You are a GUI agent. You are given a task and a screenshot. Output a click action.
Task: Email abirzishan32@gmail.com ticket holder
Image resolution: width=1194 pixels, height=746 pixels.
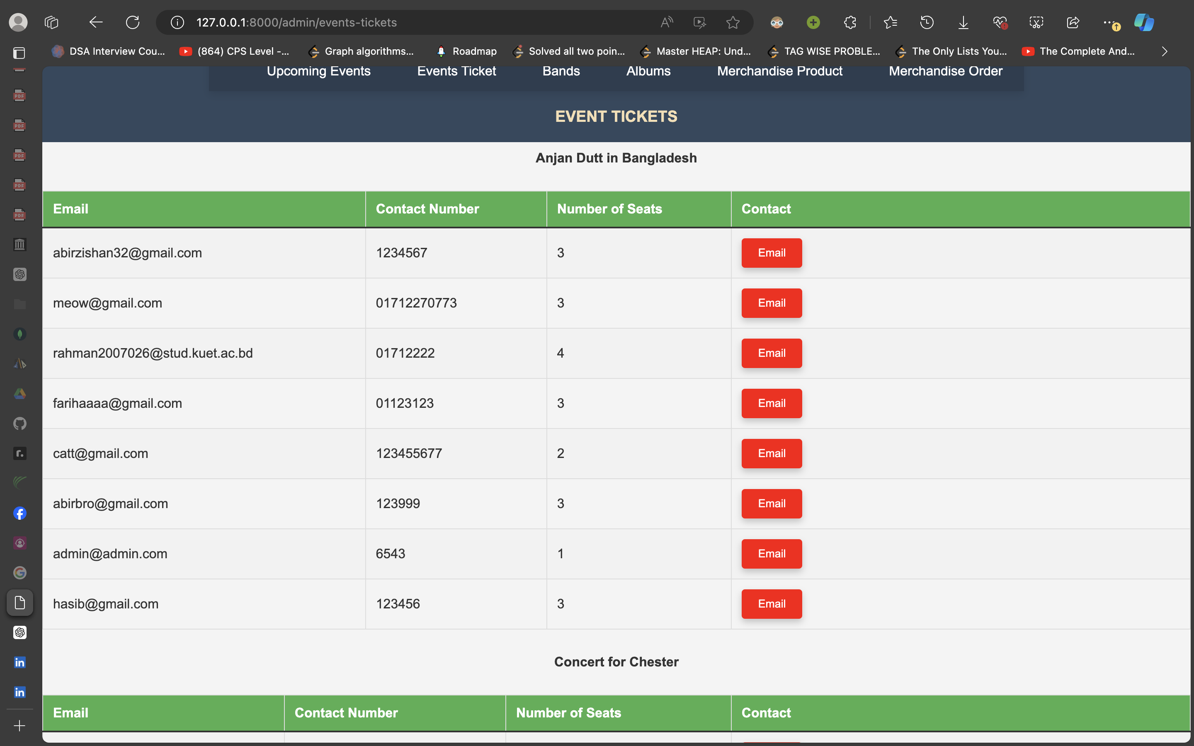[771, 253]
